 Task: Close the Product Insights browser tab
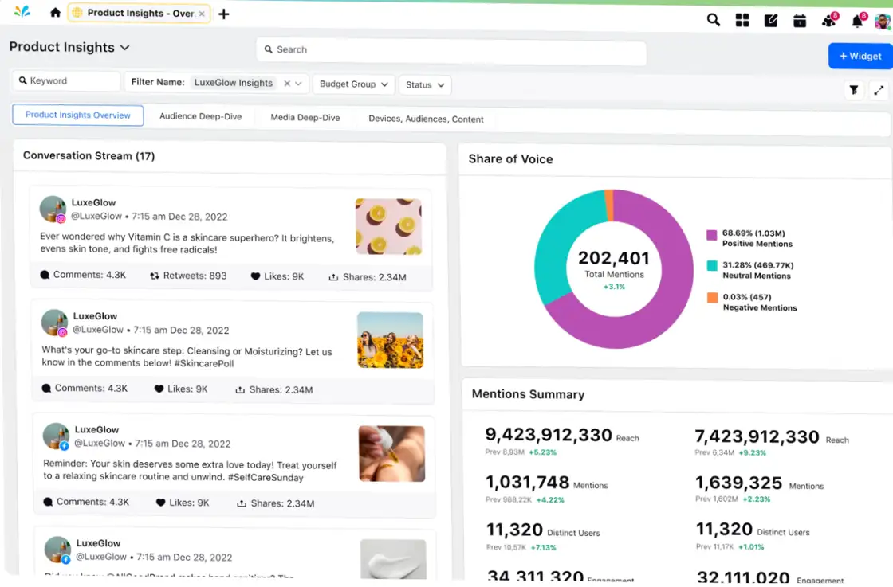tap(202, 14)
